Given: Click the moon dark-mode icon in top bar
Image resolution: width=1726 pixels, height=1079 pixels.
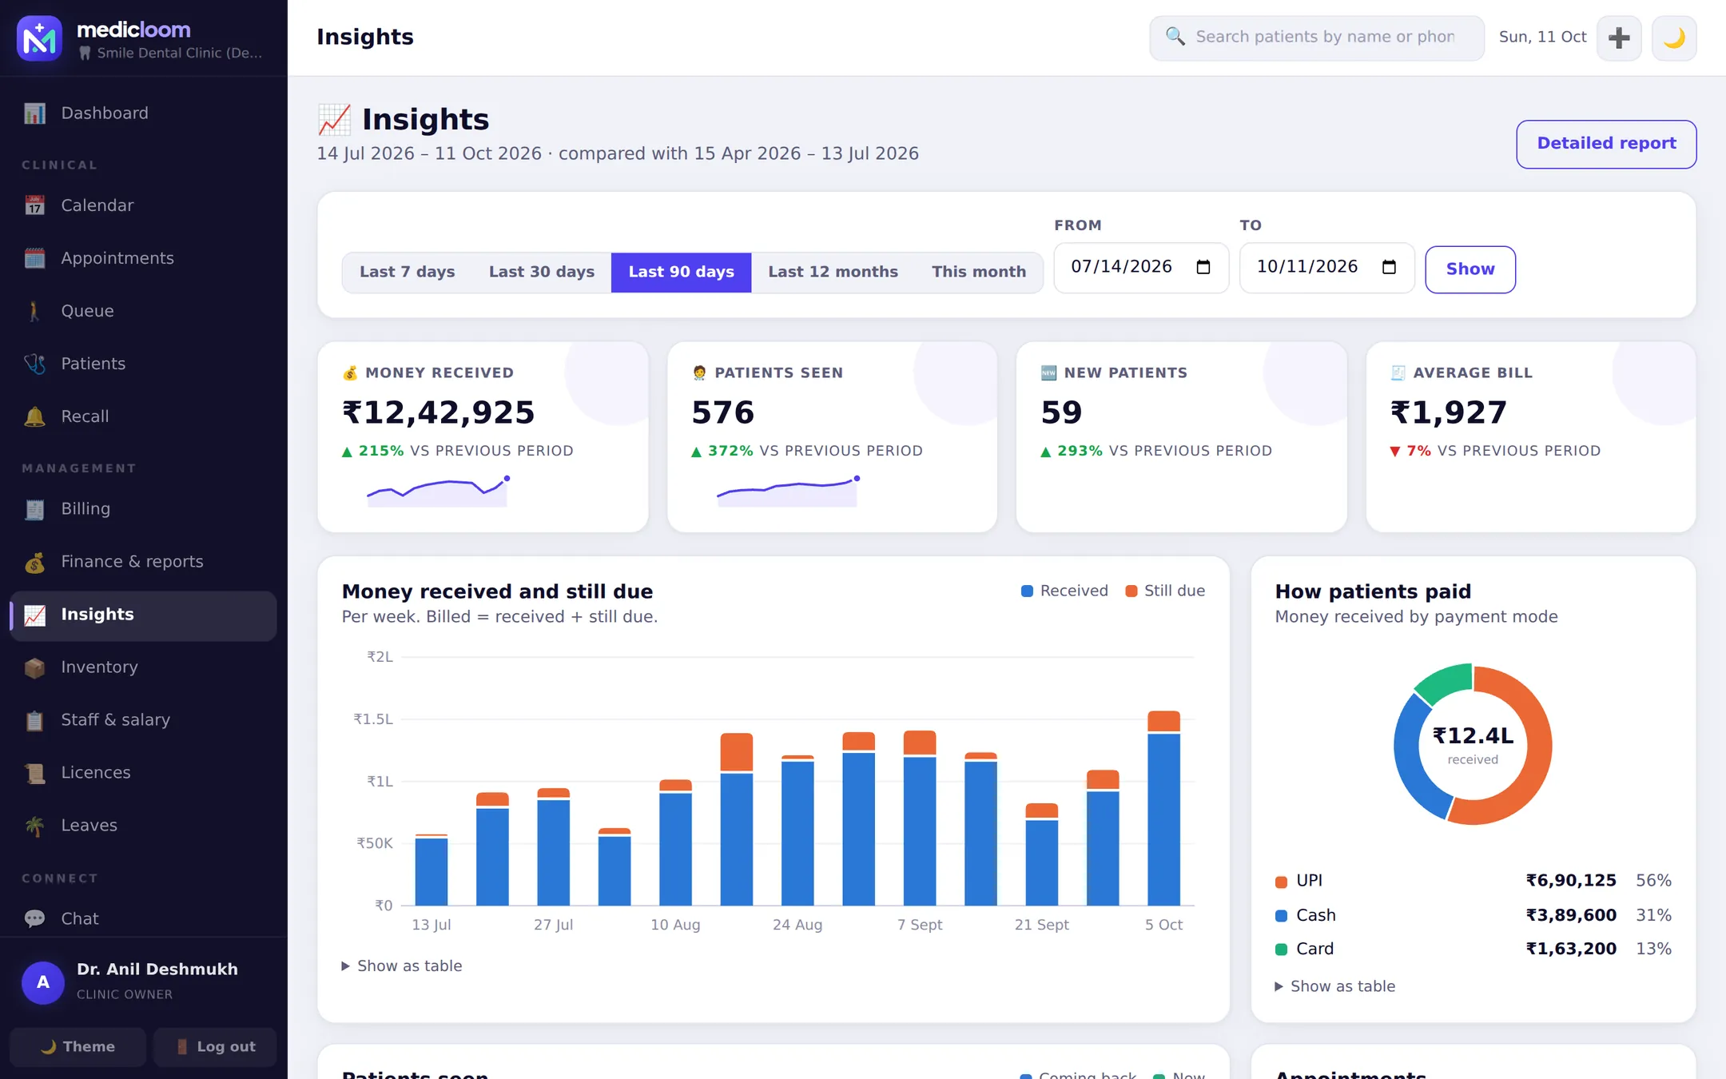Looking at the screenshot, I should (1674, 38).
